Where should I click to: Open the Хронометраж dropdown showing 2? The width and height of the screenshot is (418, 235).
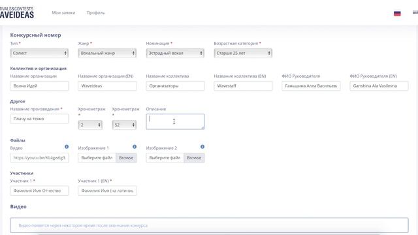[90, 125]
